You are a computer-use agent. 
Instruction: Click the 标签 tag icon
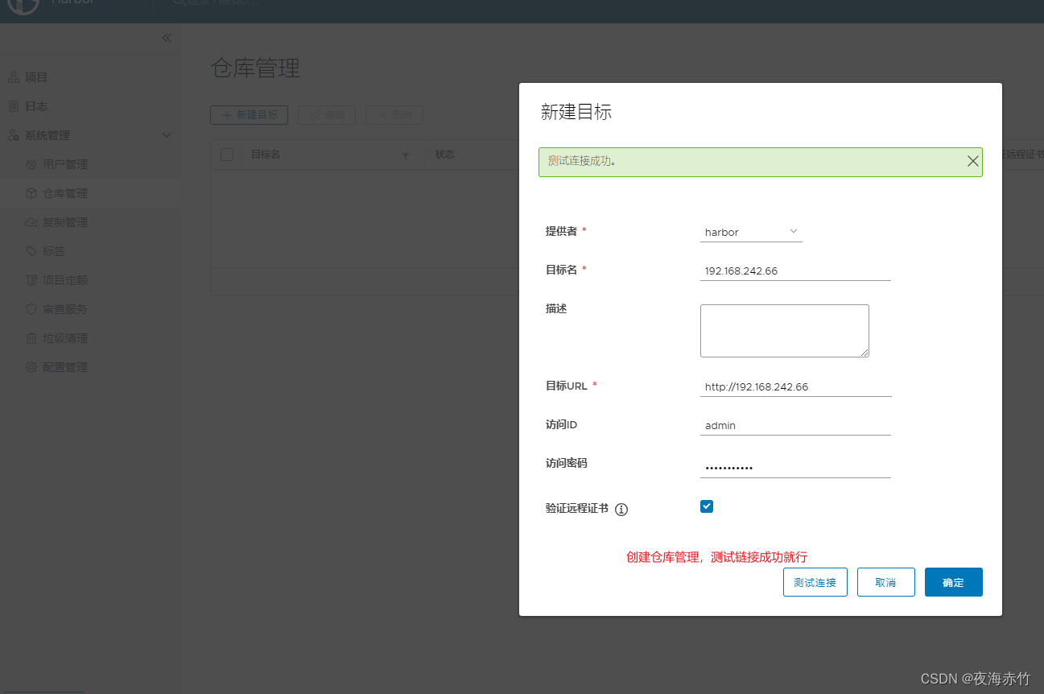[x=31, y=251]
